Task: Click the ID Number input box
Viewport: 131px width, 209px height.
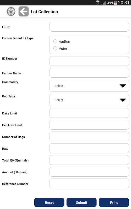Action: pyautogui.click(x=89, y=61)
